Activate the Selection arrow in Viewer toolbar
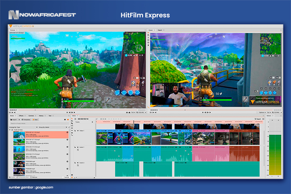291x194 pixels. [x=148, y=32]
